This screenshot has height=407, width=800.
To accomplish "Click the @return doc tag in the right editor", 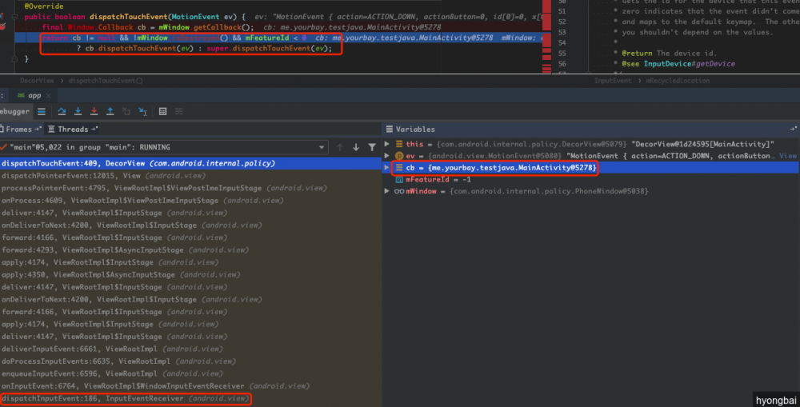I will (x=637, y=53).
